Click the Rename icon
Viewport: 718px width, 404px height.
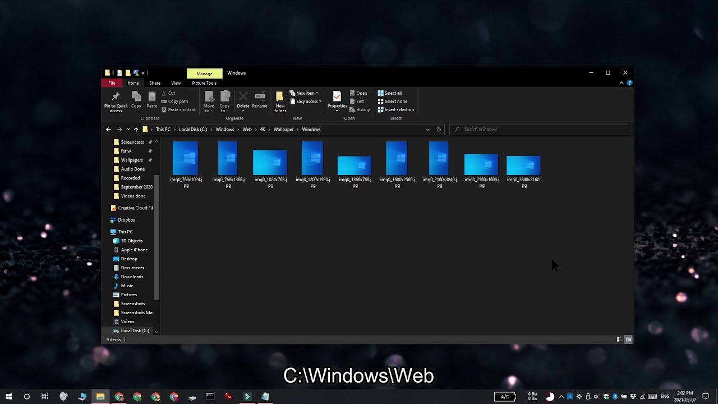[260, 97]
